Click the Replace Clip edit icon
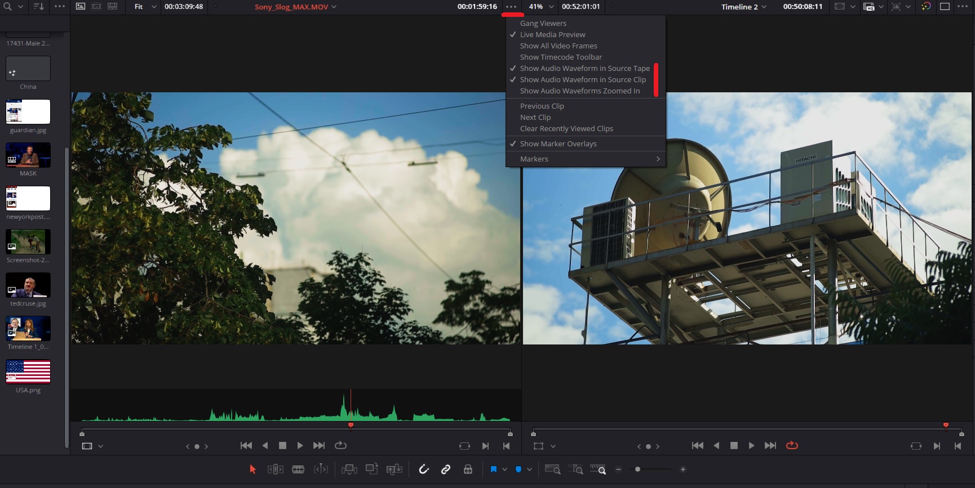Viewport: 975px width, 488px height. (x=395, y=469)
